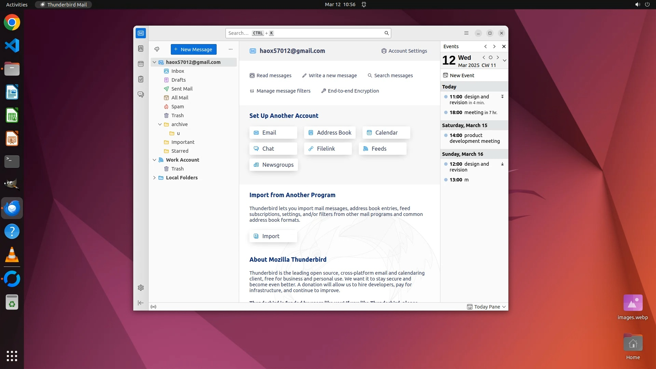
Task: Click the global search field
Action: pyautogui.click(x=307, y=33)
